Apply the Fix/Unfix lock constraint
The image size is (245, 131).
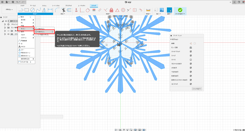pyautogui.click(x=111, y=10)
